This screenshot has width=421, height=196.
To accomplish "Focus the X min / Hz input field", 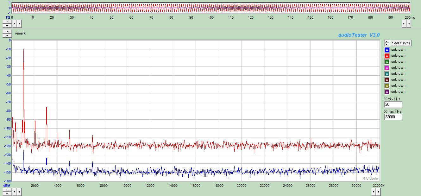I will coord(393,104).
